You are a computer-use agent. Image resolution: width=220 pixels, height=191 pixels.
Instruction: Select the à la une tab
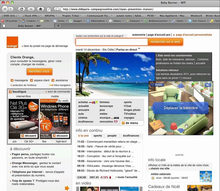pos(83,136)
